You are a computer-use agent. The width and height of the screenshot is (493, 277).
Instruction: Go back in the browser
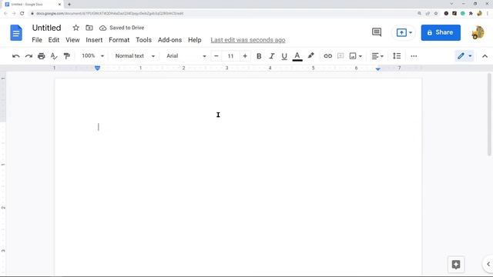pyautogui.click(x=5, y=13)
